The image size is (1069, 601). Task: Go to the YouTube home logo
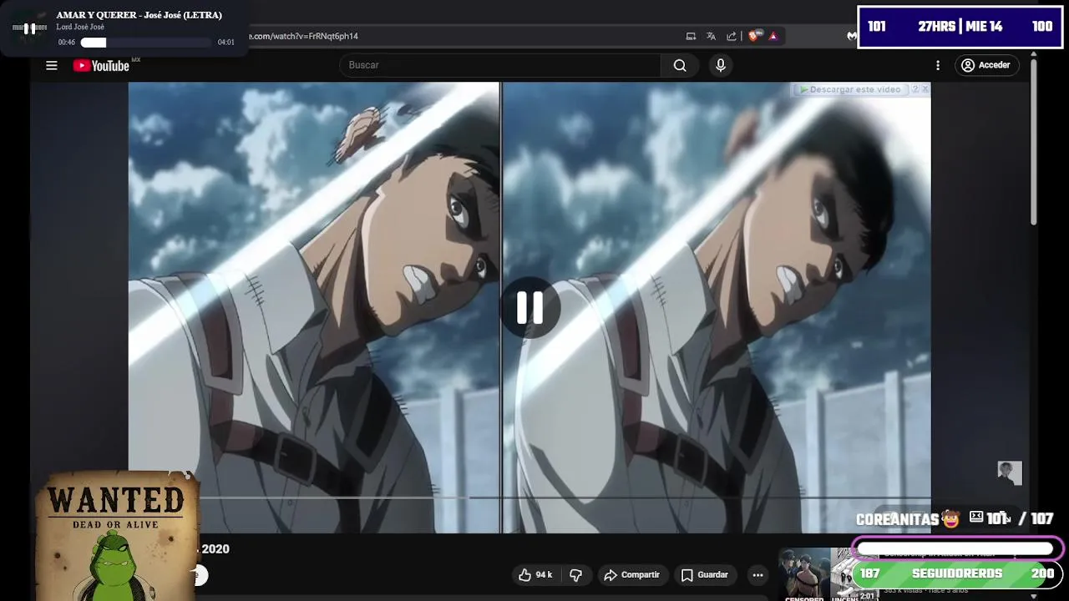pos(101,66)
